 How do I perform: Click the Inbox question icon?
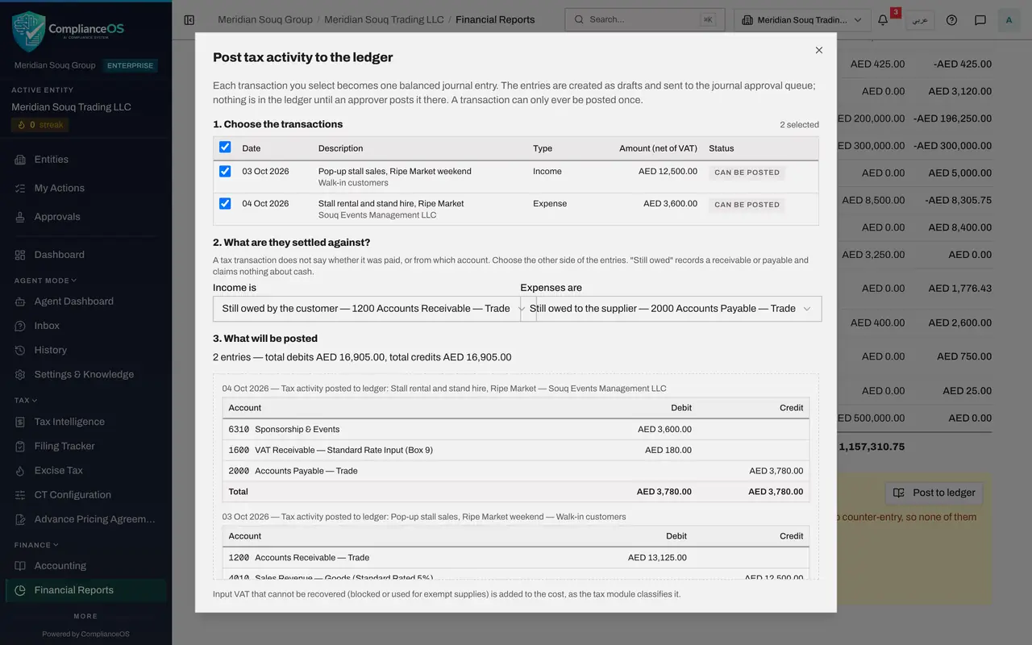(20, 326)
